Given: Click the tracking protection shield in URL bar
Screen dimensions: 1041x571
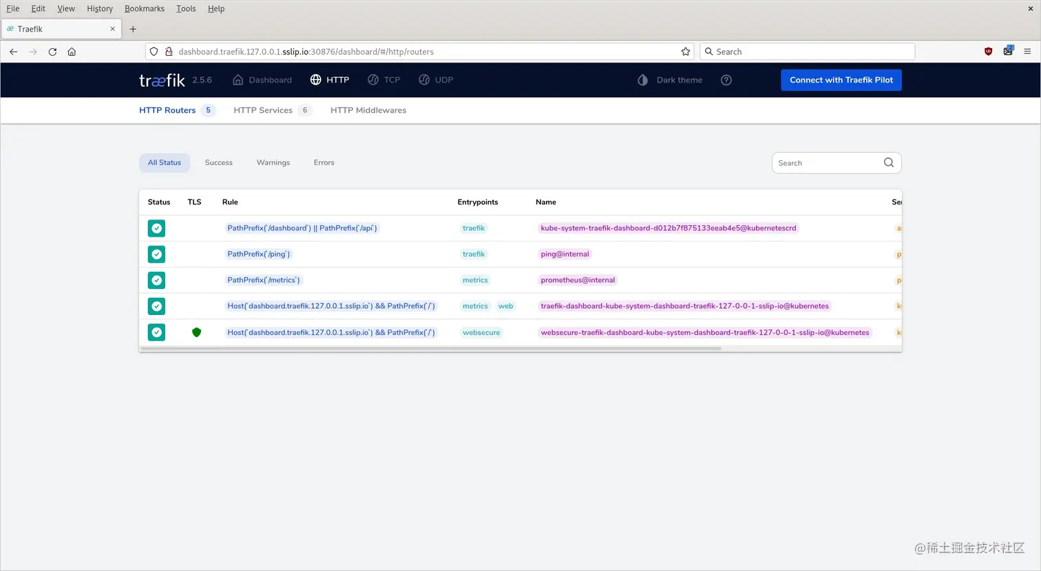Looking at the screenshot, I should [154, 52].
